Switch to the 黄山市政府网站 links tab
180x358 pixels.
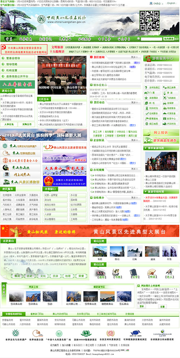60,314
